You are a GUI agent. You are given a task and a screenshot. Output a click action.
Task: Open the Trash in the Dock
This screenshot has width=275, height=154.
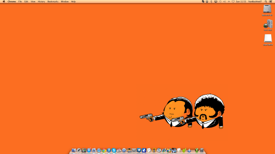(202, 150)
